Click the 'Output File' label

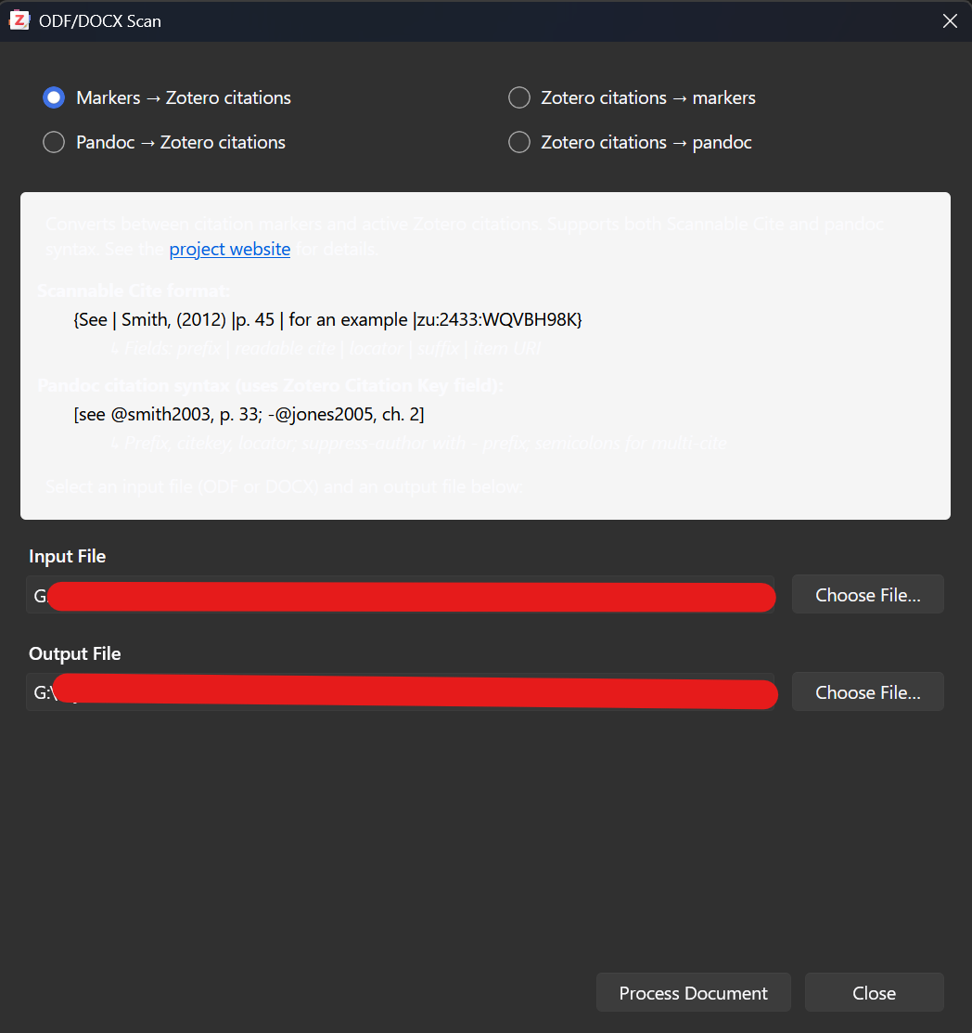(x=74, y=653)
